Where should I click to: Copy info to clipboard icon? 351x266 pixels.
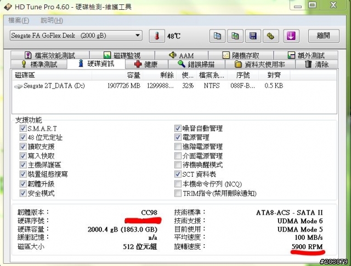217,36
